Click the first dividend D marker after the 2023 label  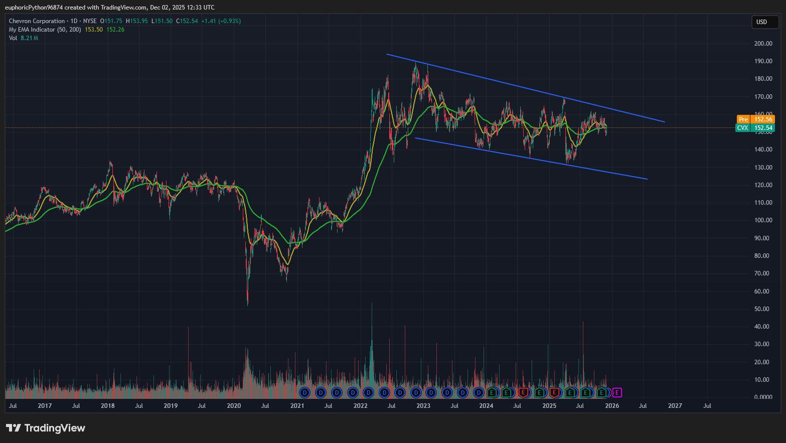pyautogui.click(x=431, y=392)
